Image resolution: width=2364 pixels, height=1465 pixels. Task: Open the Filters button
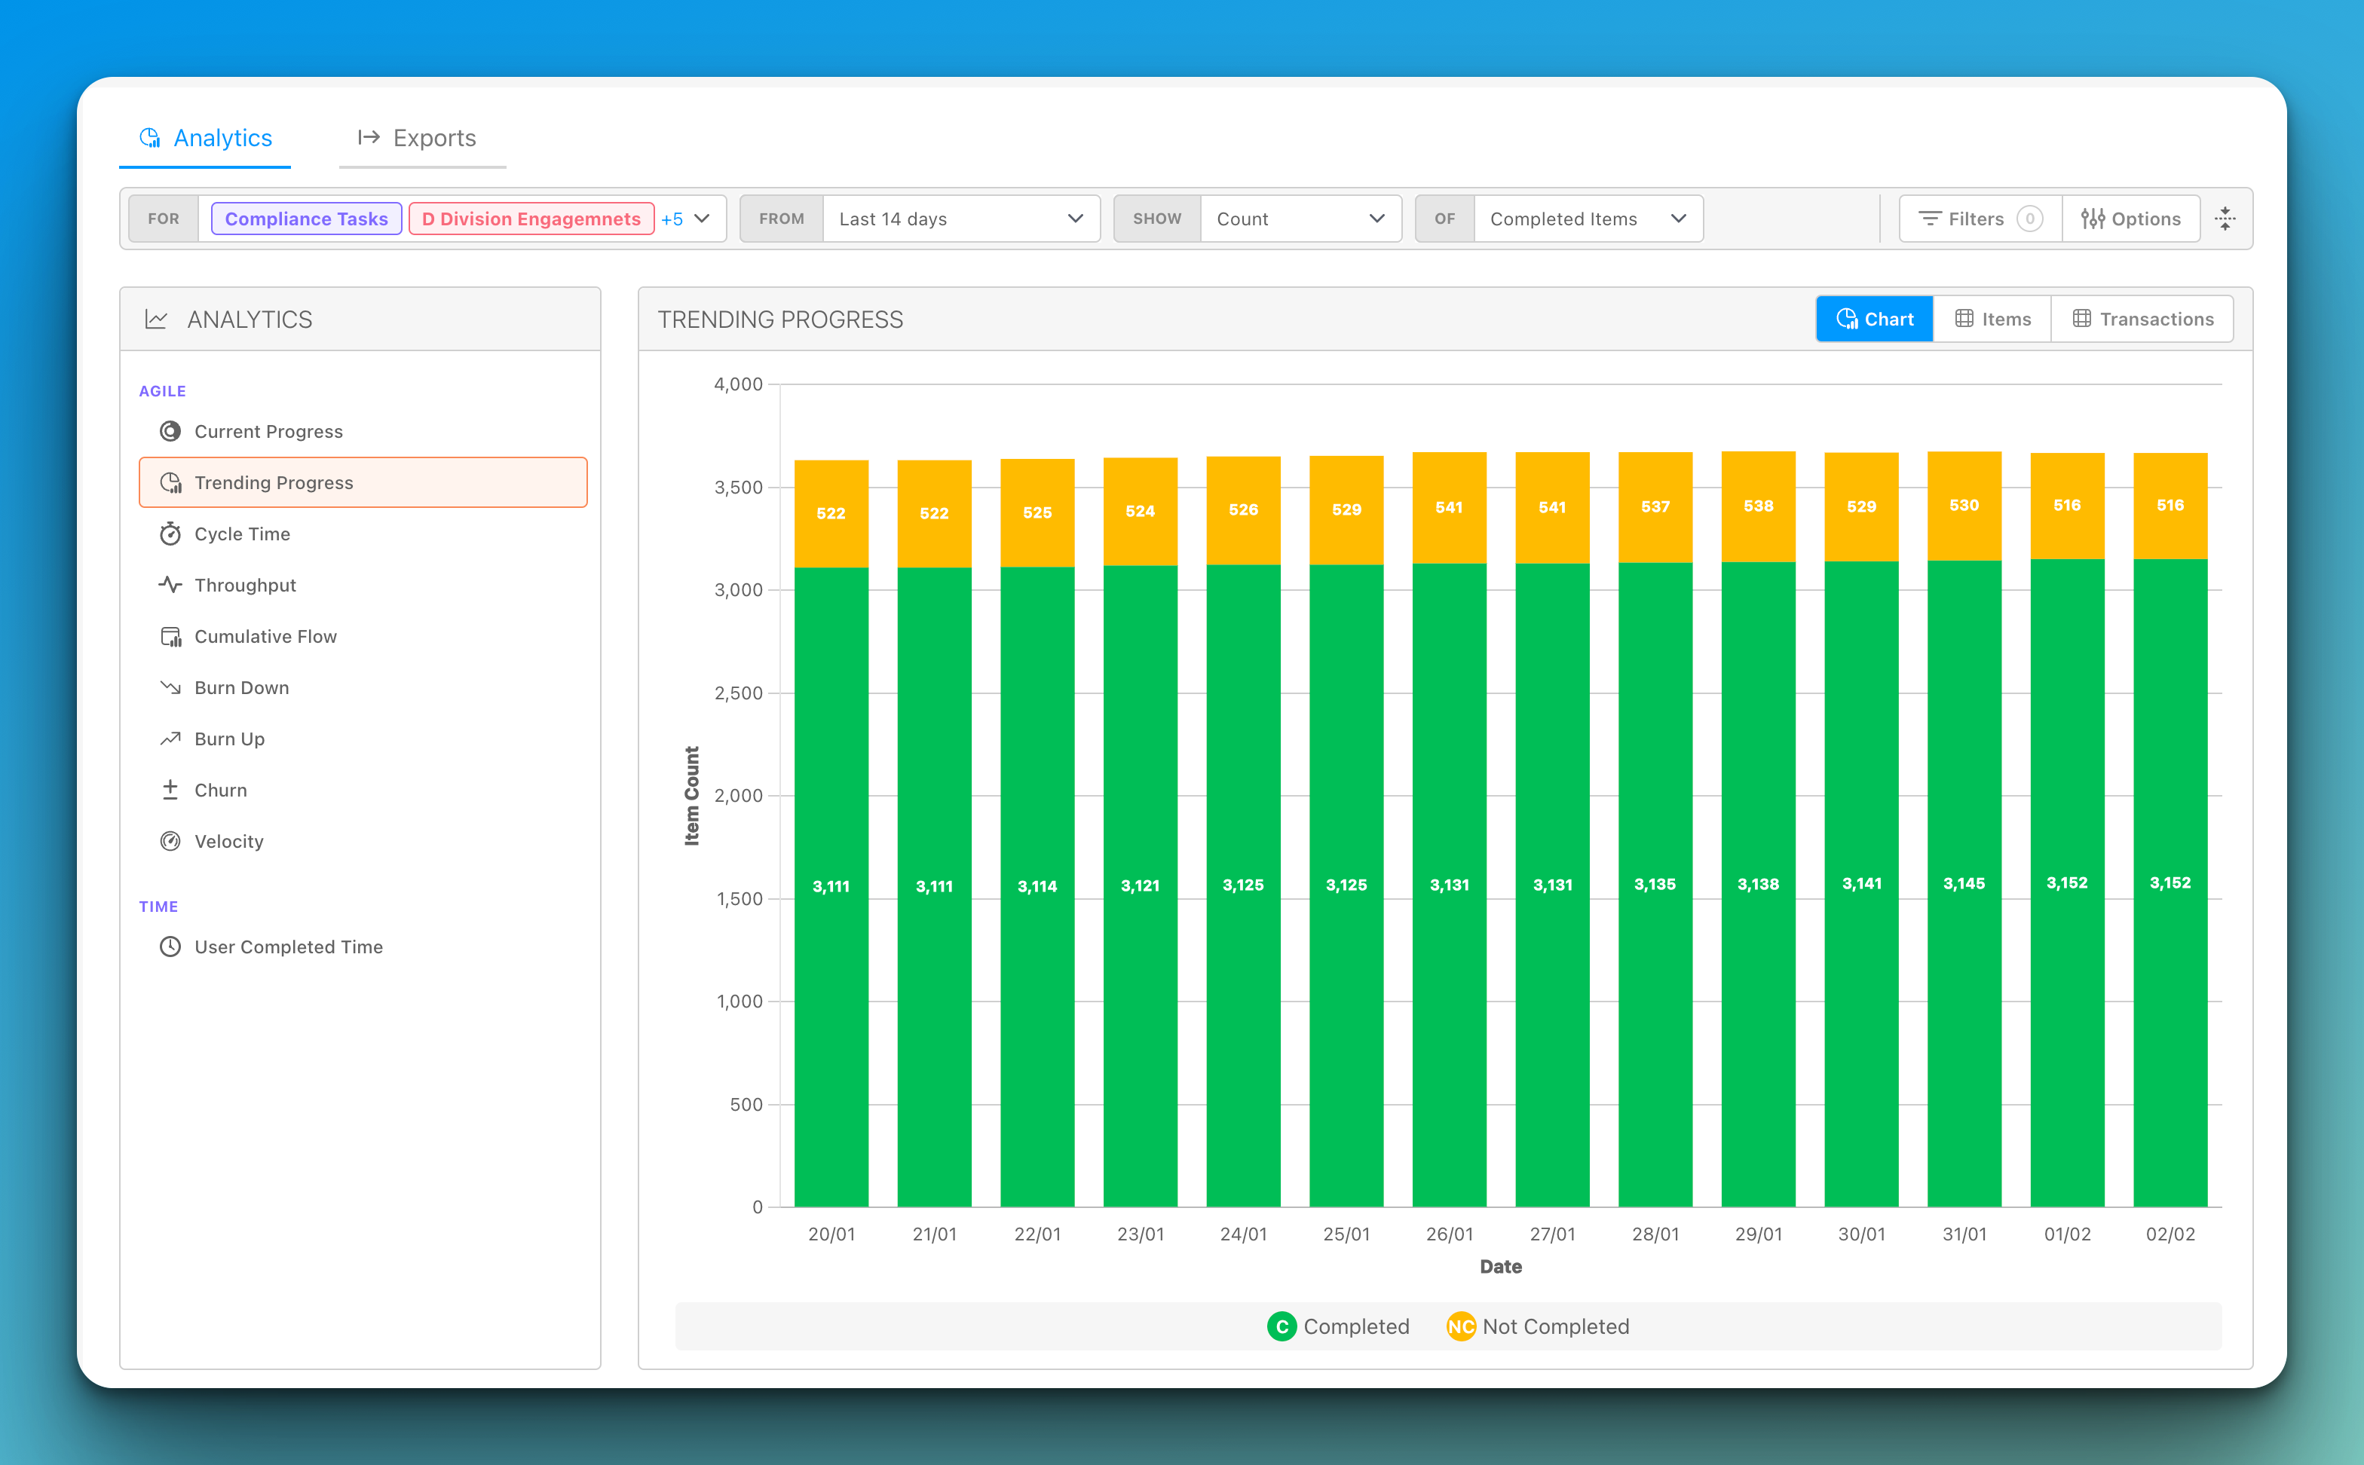pyautogui.click(x=1980, y=219)
